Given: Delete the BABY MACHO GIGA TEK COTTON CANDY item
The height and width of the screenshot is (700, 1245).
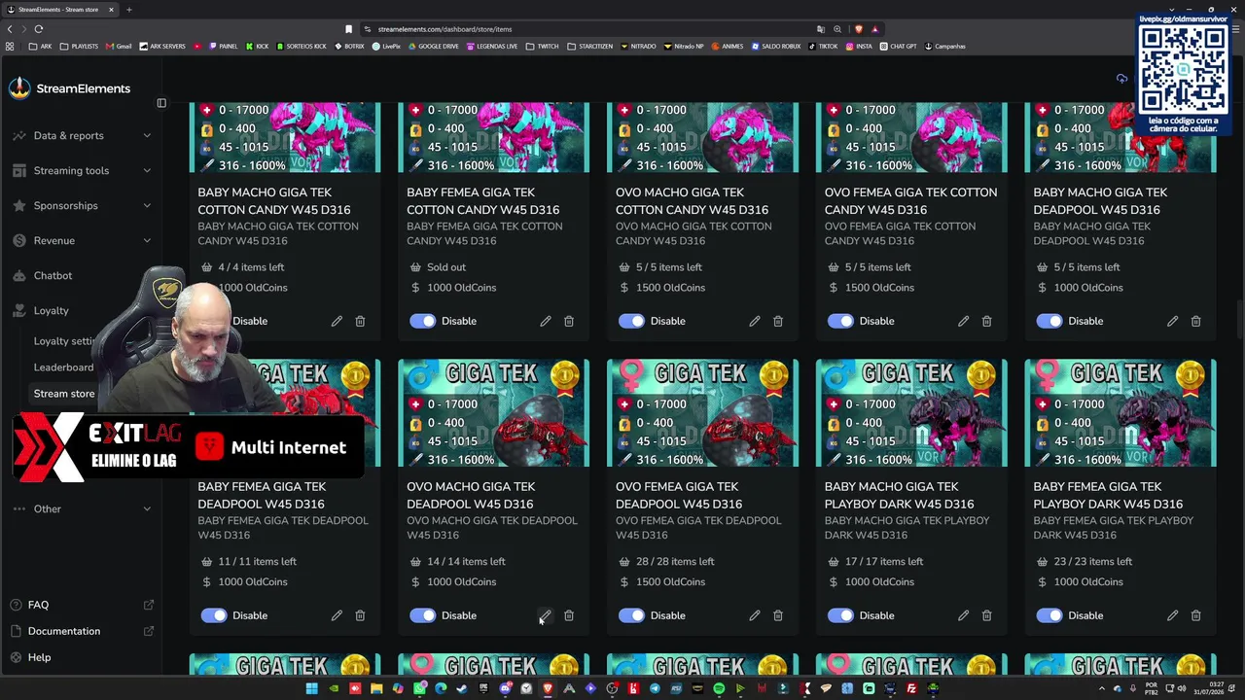Looking at the screenshot, I should [x=360, y=321].
